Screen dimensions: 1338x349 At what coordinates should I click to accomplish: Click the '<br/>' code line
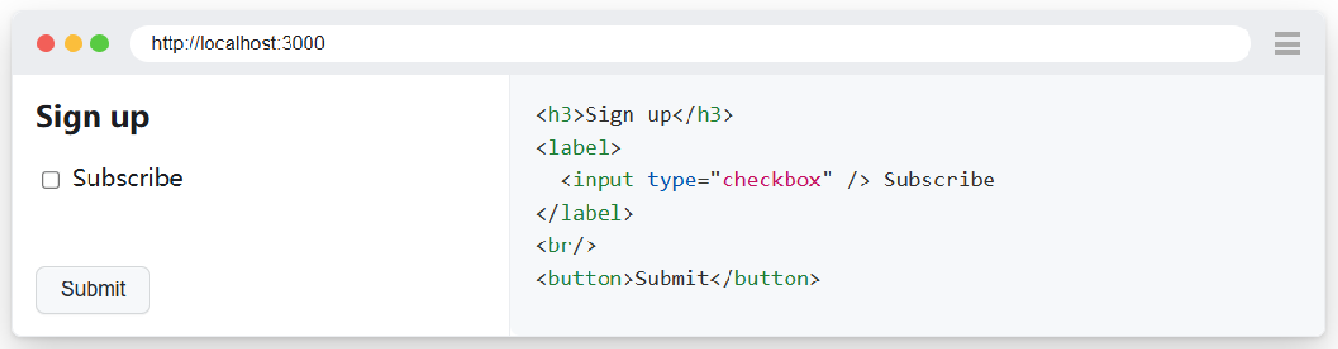point(566,246)
